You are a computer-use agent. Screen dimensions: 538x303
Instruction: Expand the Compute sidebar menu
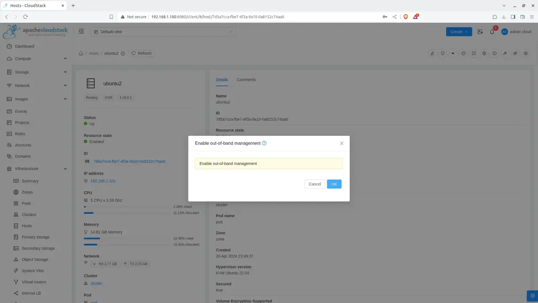(37, 59)
